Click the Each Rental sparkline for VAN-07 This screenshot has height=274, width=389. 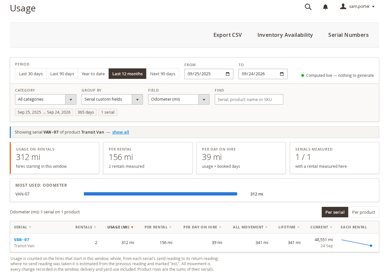pyautogui.click(x=357, y=243)
